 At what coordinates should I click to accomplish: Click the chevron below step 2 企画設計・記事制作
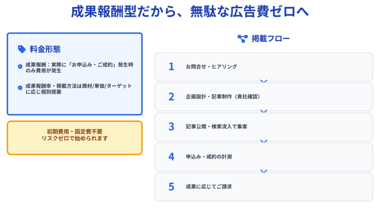[263, 111]
